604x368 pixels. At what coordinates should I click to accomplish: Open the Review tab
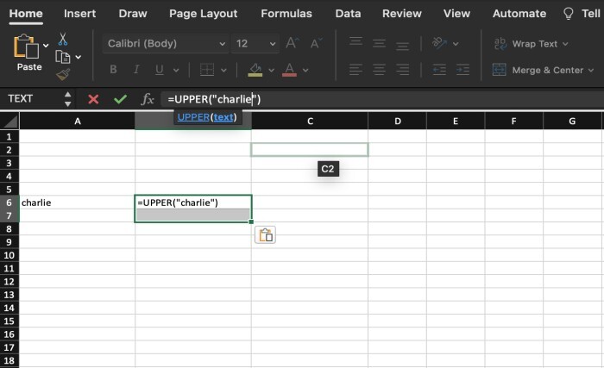pos(402,14)
